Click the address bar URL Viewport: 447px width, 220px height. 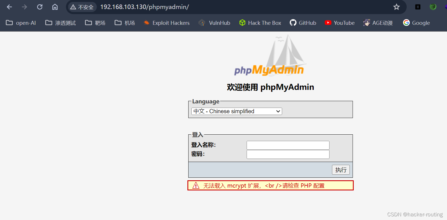click(145, 7)
